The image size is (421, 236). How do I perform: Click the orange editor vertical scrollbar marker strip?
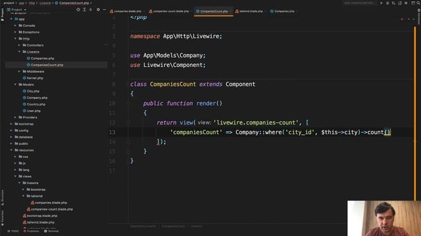(x=415, y=113)
